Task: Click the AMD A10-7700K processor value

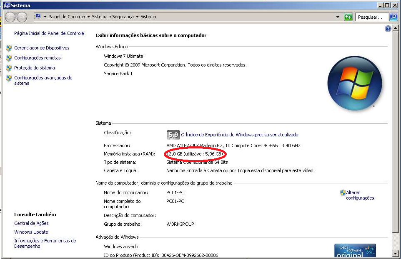Action: [x=233, y=146]
